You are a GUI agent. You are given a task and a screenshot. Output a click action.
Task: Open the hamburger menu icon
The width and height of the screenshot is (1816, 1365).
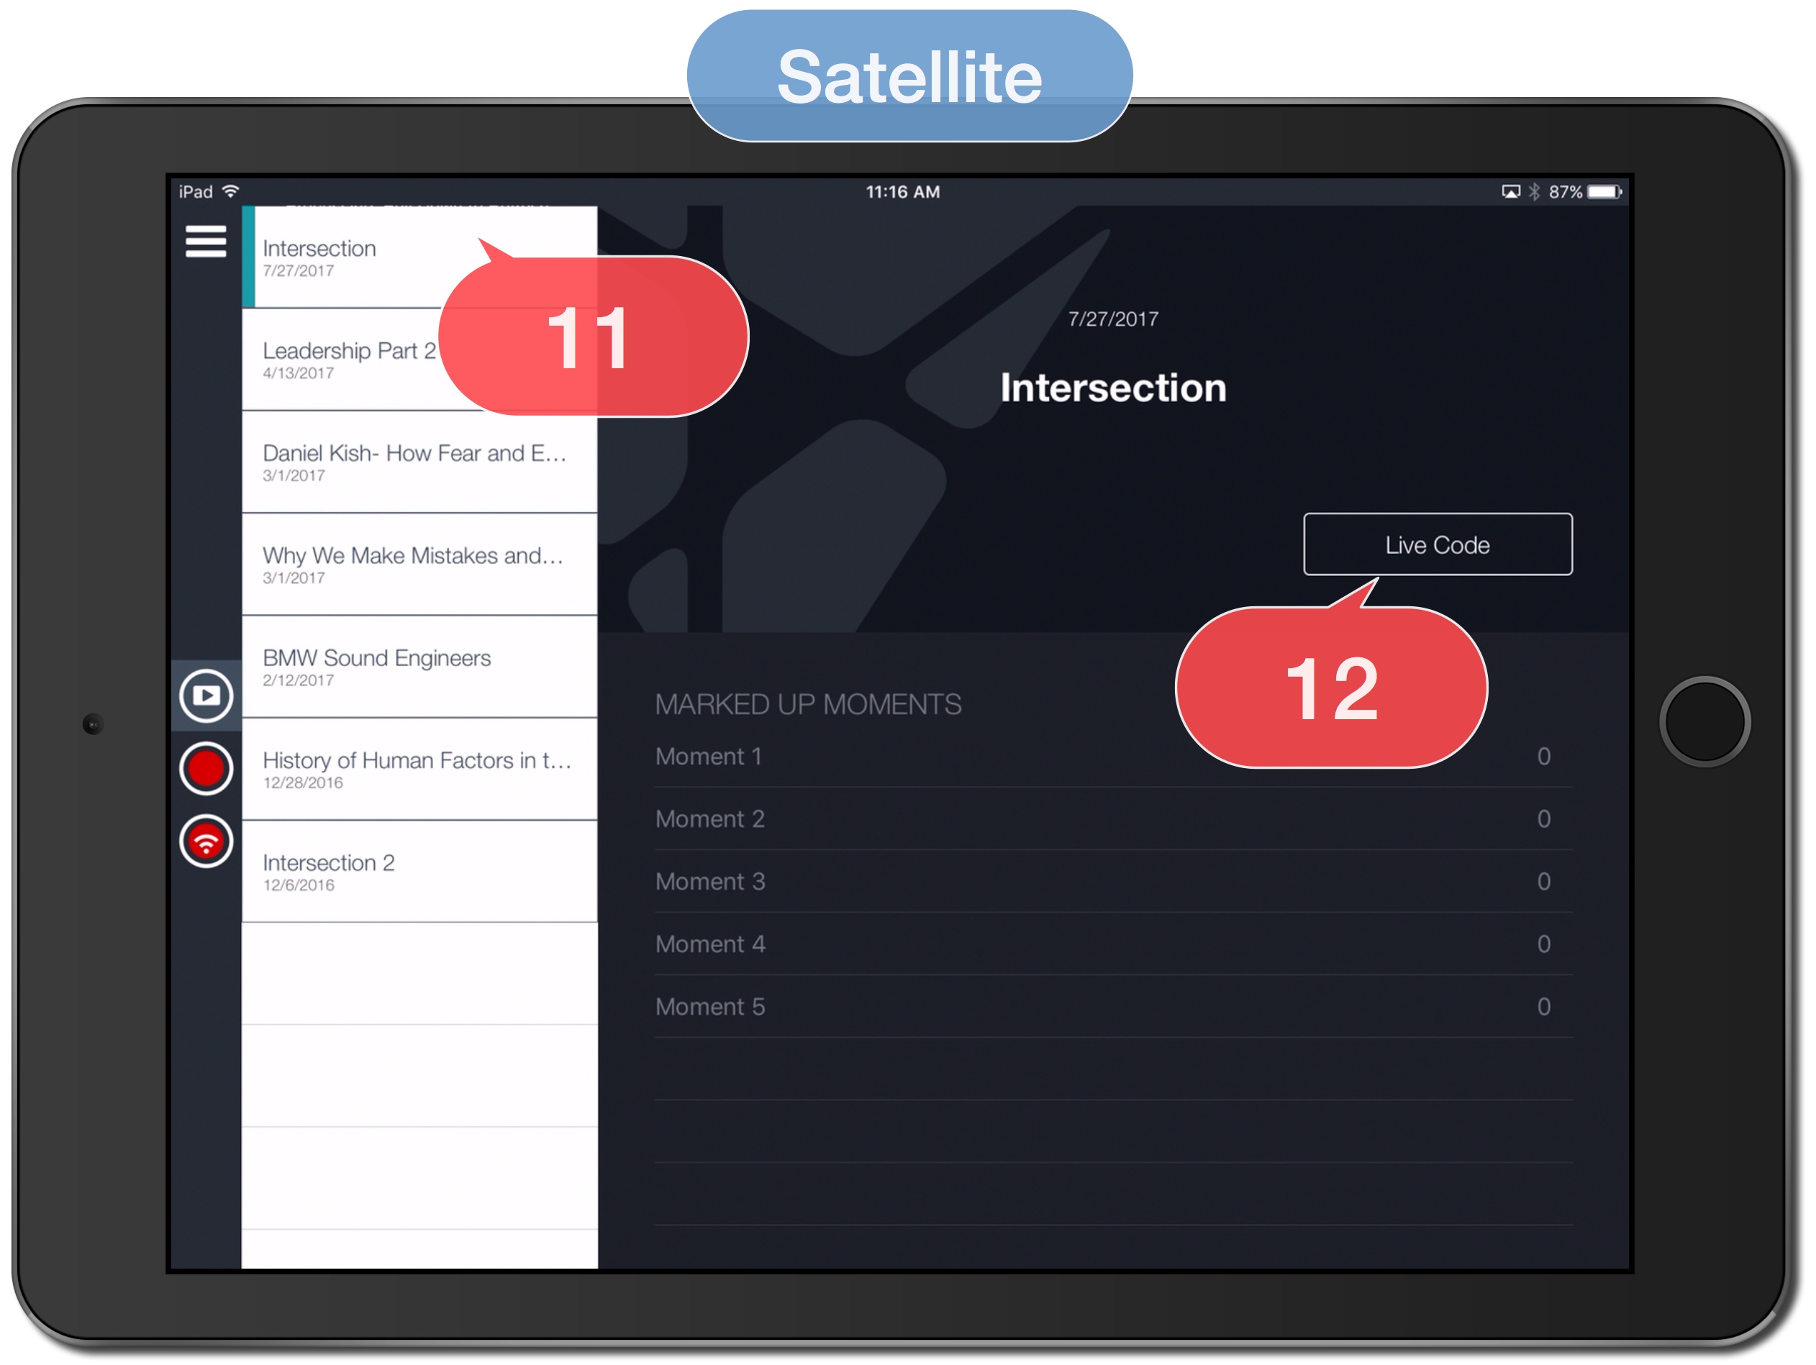205,242
